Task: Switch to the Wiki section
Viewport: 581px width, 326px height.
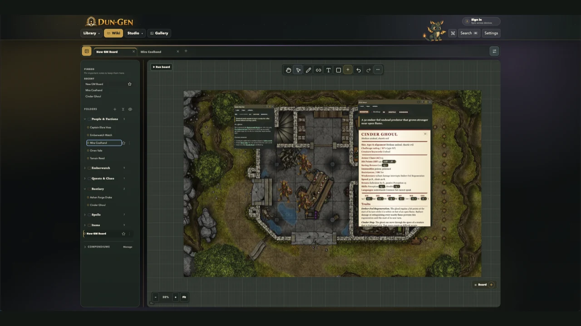Action: [113, 33]
